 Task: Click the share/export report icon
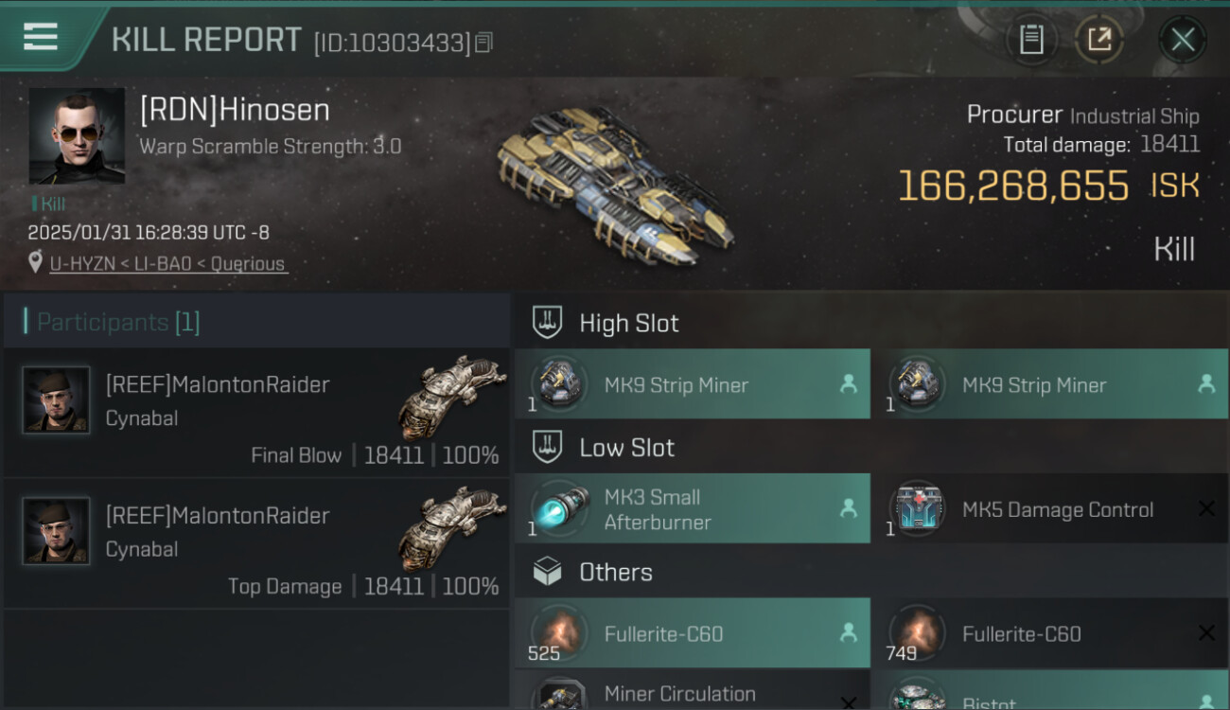point(1098,40)
